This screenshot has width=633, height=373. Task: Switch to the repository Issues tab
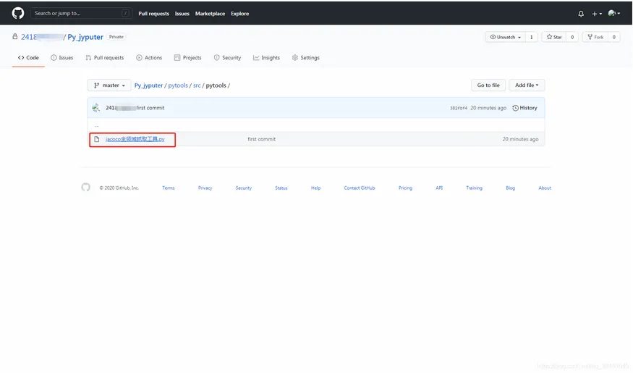point(61,58)
